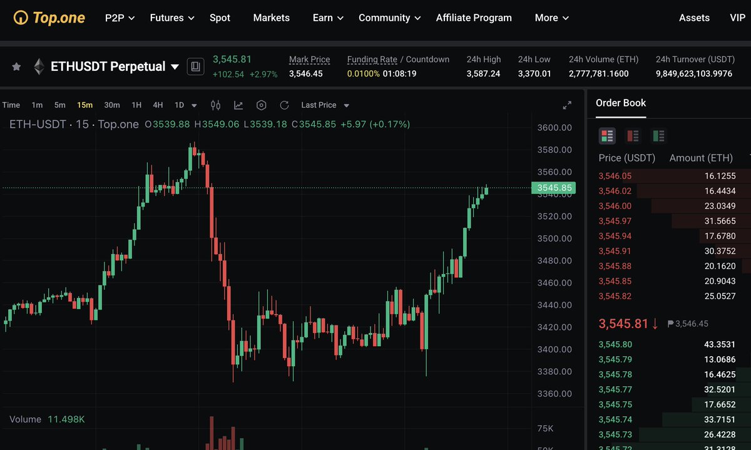Screen dimensions: 751x450
Task: Select bid price 3,545.73
Action: 615,434
